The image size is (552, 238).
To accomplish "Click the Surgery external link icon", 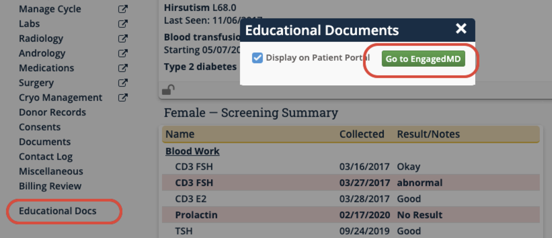I will pos(123,83).
